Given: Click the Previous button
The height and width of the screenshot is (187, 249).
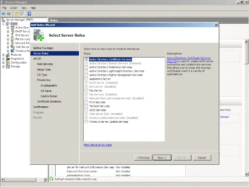Looking at the screenshot, I should [143, 157].
